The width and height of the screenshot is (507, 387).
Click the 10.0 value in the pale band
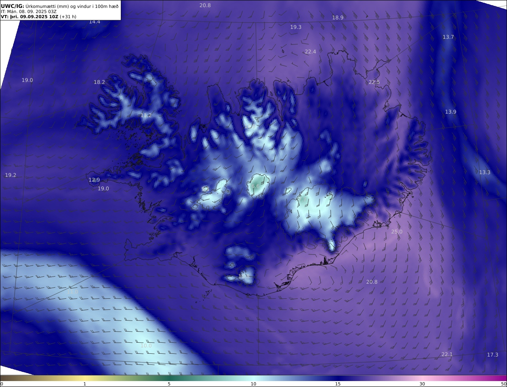146,346
